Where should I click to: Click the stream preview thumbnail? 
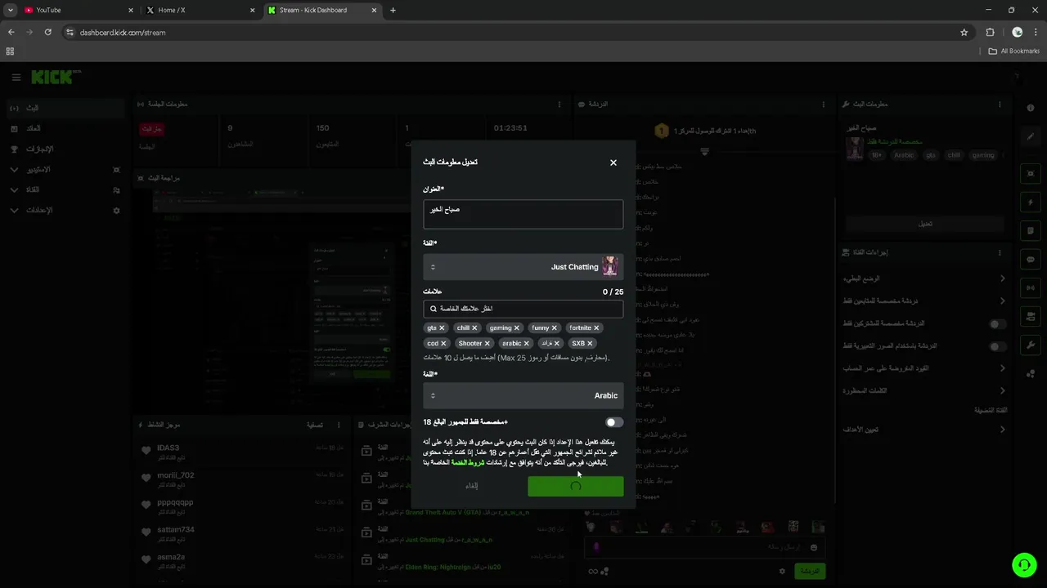[x=350, y=300]
